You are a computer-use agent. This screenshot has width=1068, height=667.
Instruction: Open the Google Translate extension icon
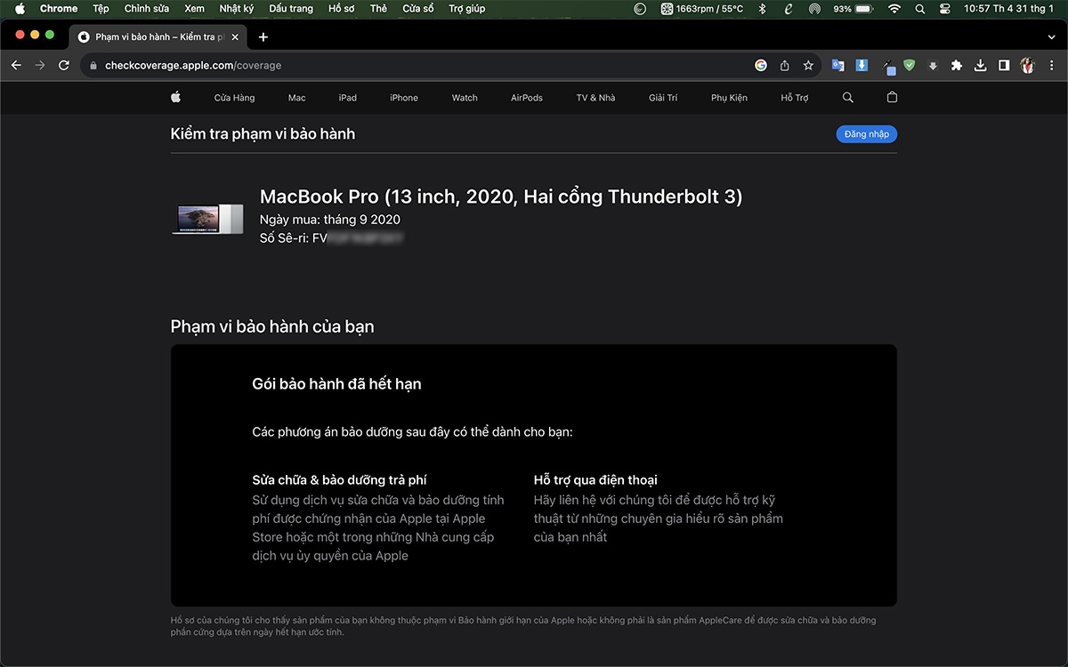pos(837,65)
